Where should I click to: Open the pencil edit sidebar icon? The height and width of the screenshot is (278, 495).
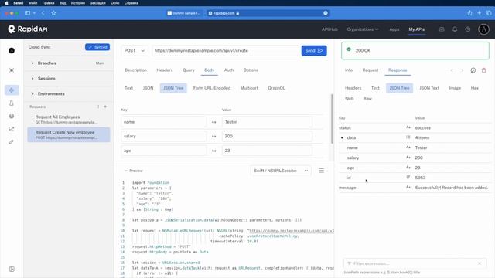12,142
